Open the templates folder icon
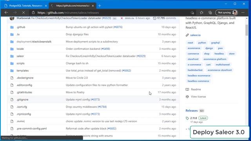Screen dimensions: 251x141 [12, 70]
